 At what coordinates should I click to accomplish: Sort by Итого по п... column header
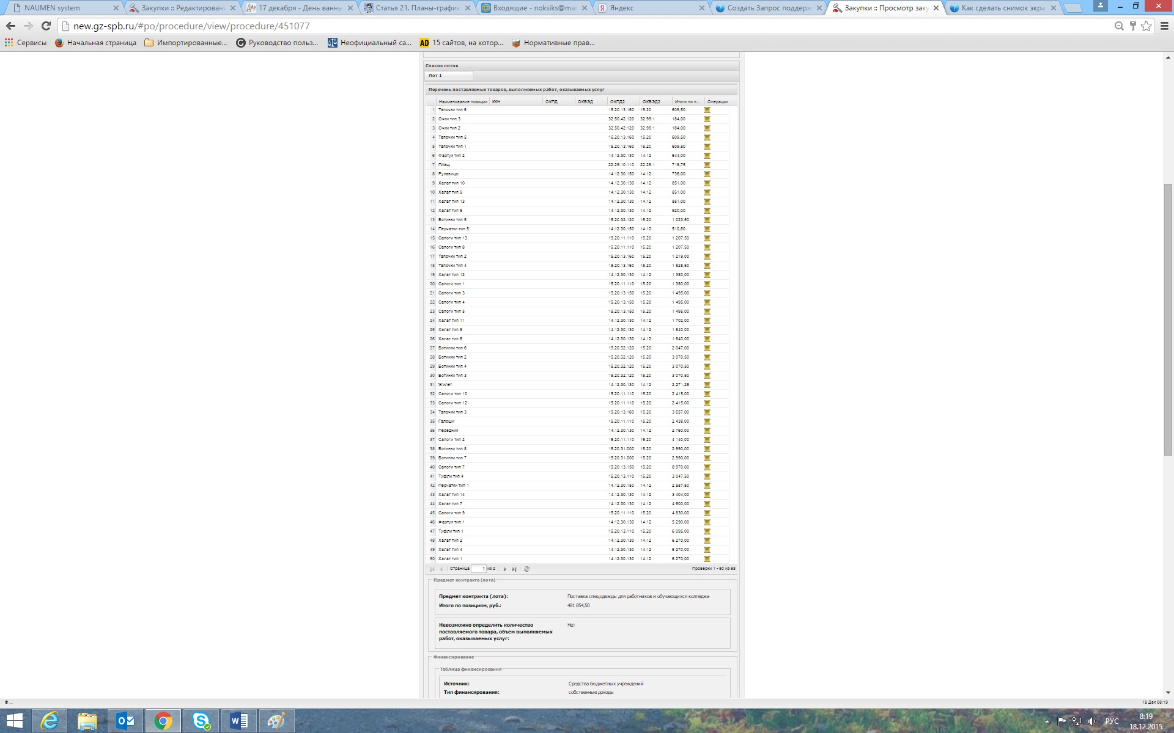point(688,101)
